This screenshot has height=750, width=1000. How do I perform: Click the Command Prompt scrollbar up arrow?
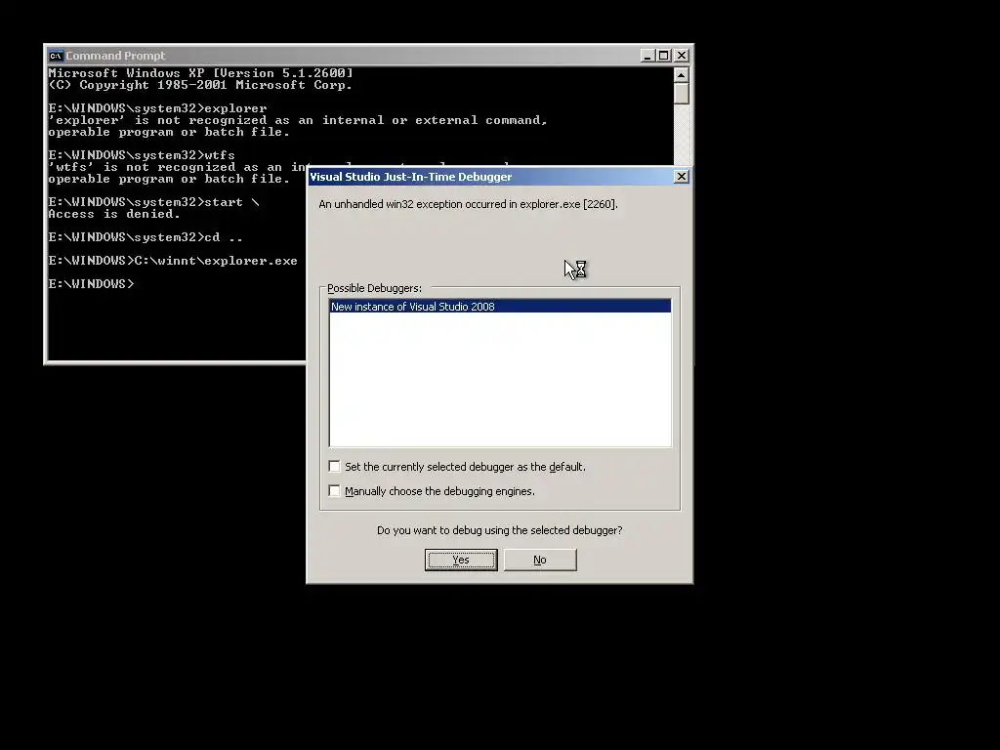(681, 74)
